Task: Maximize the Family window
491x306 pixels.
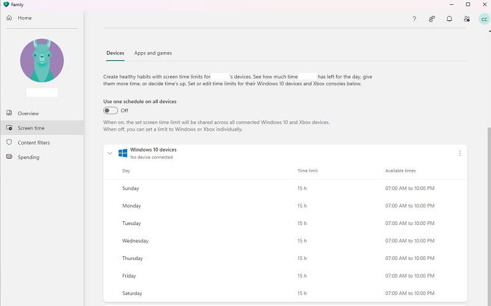Action: click(x=468, y=4)
